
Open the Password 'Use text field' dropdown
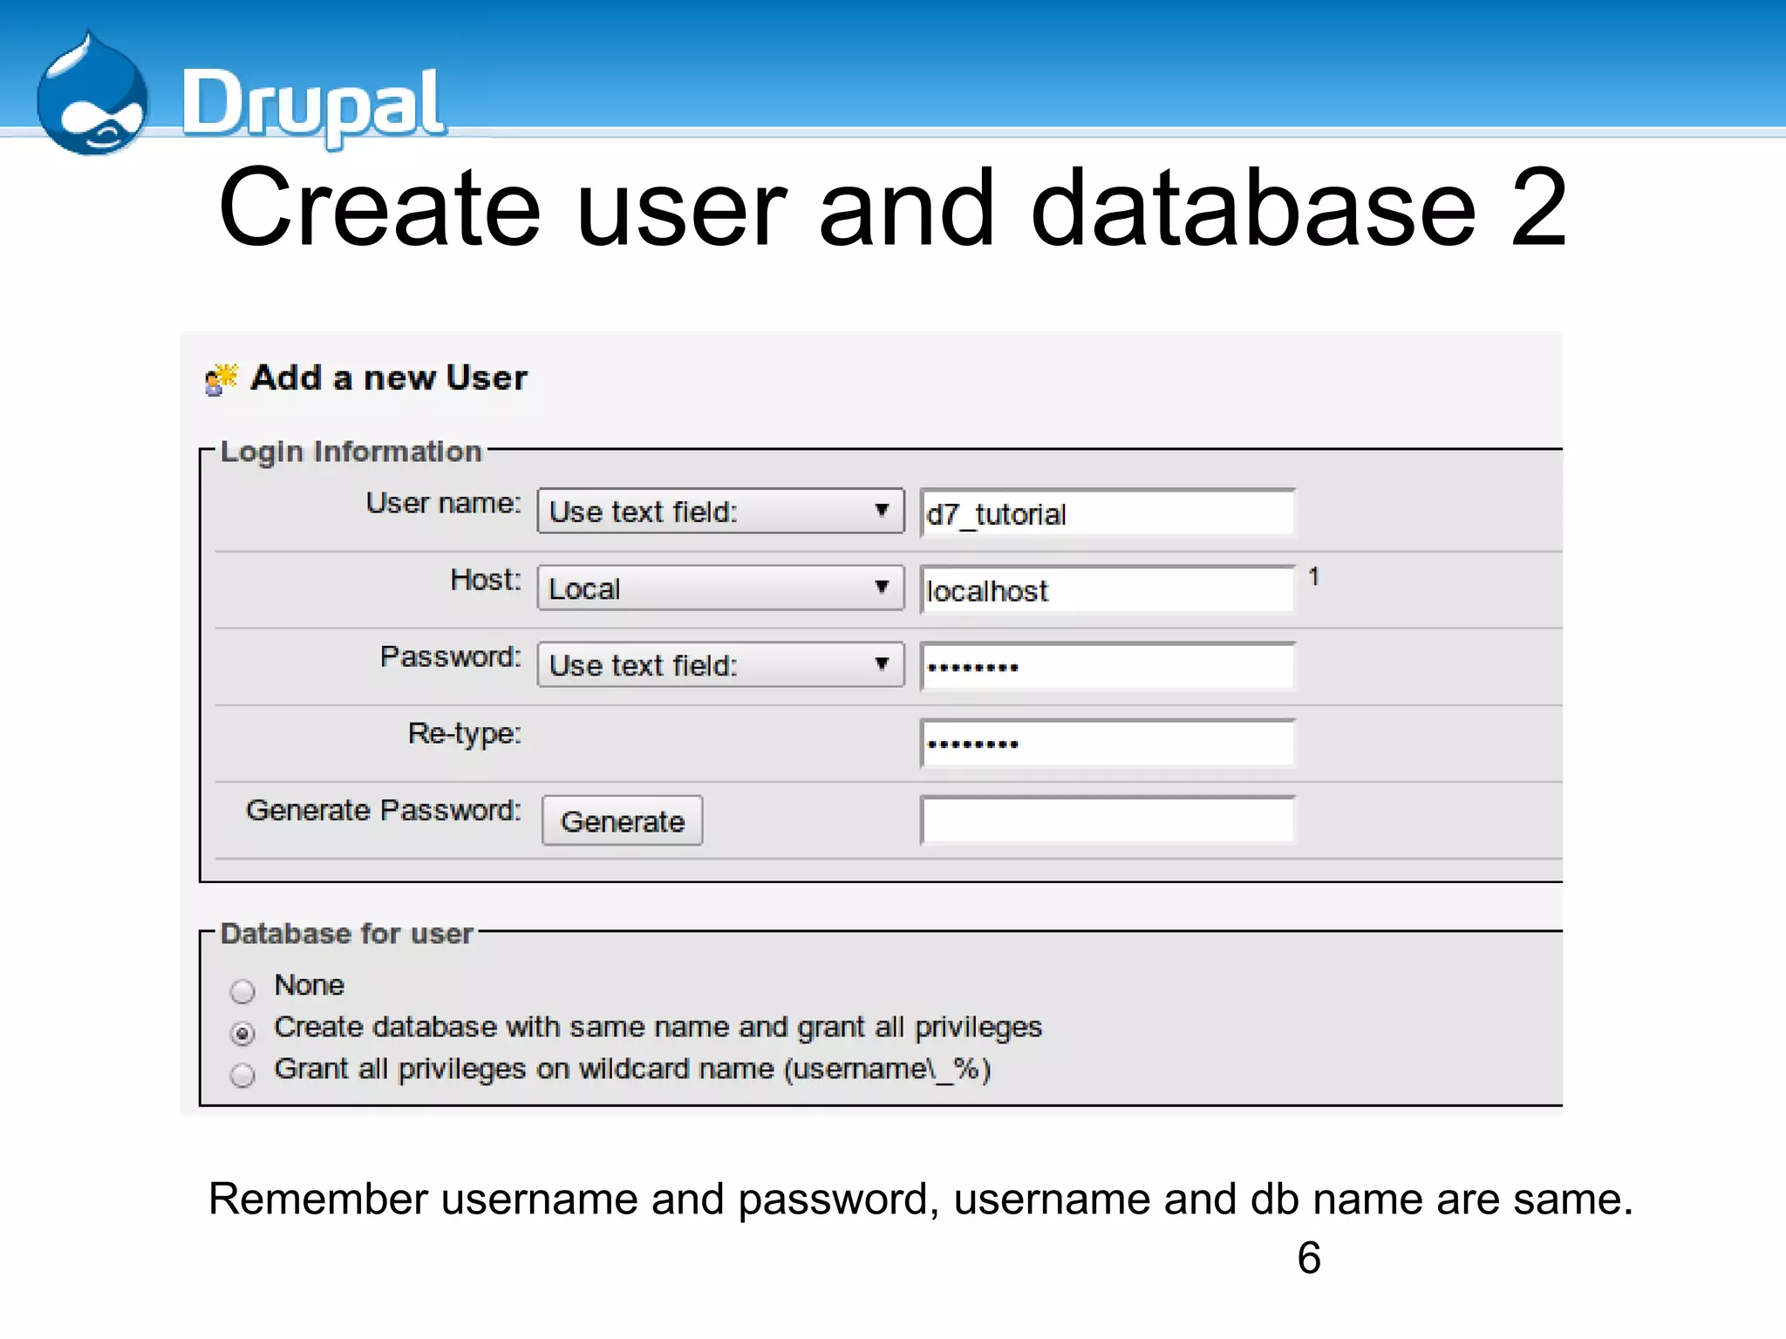pyautogui.click(x=720, y=664)
